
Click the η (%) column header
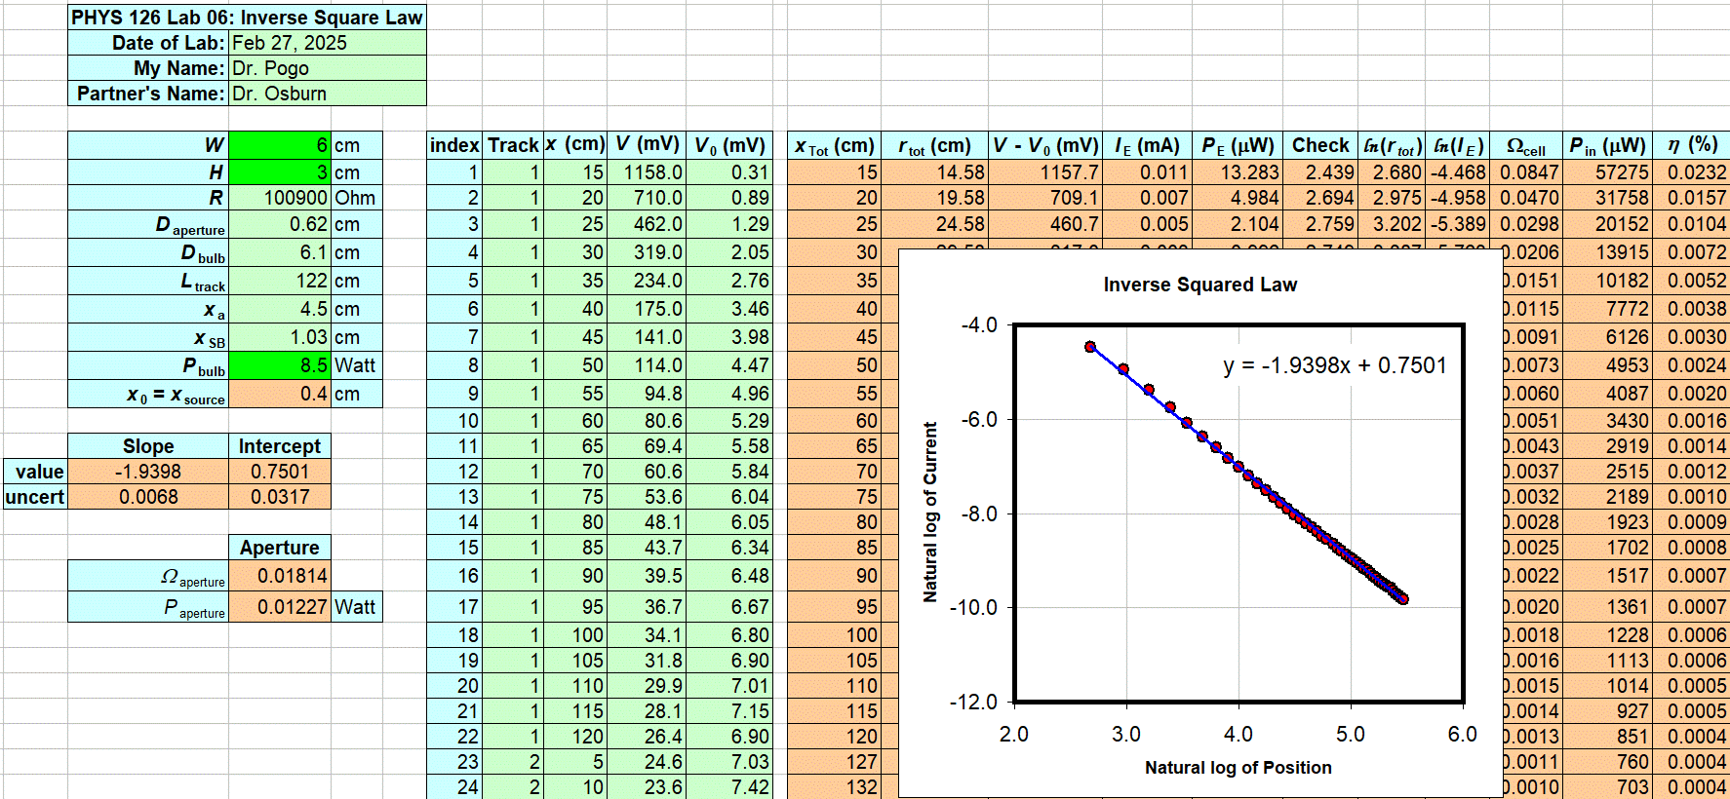[x=1692, y=145]
